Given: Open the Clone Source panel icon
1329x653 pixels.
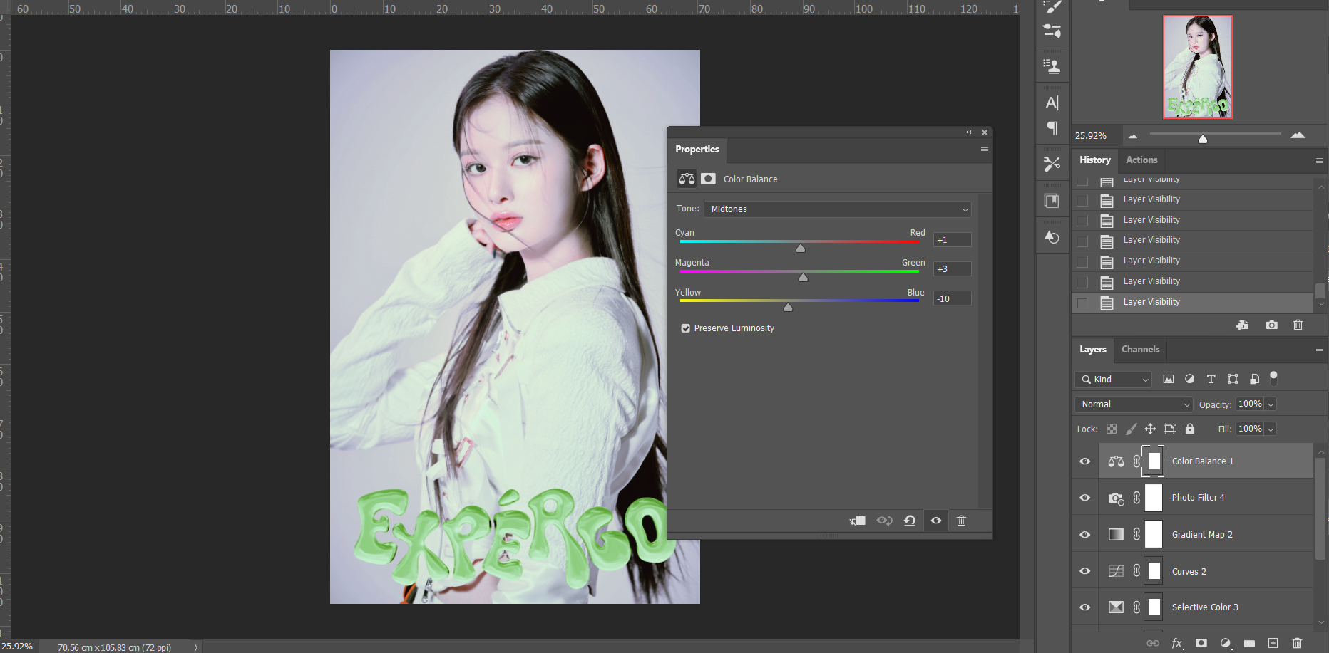Looking at the screenshot, I should click(1052, 66).
